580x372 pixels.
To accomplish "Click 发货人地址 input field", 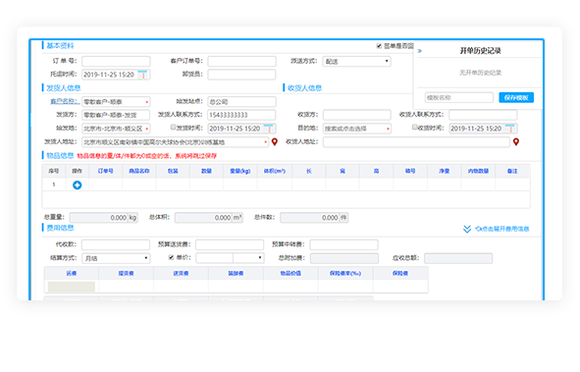I will [x=176, y=142].
